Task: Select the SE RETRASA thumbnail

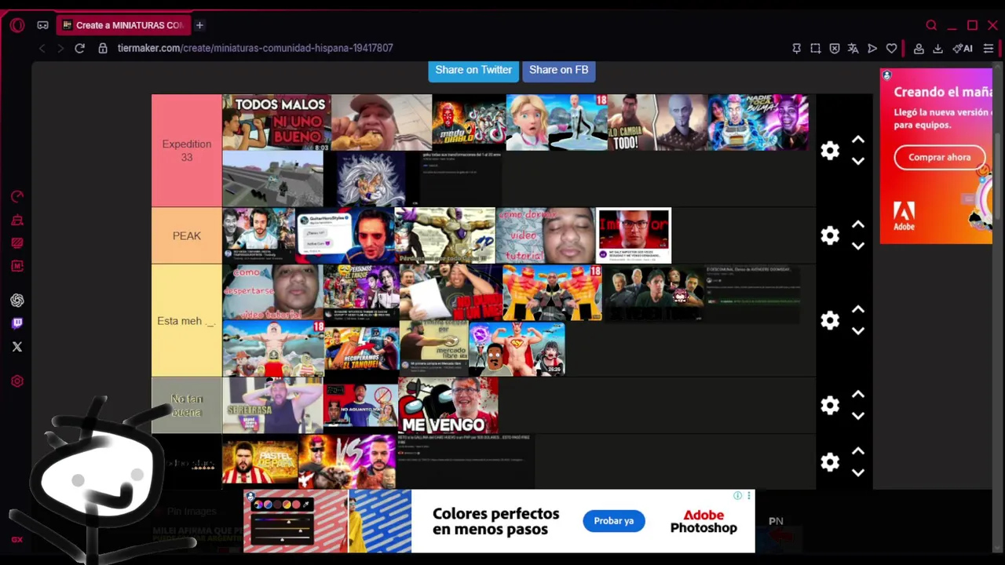Action: click(272, 405)
